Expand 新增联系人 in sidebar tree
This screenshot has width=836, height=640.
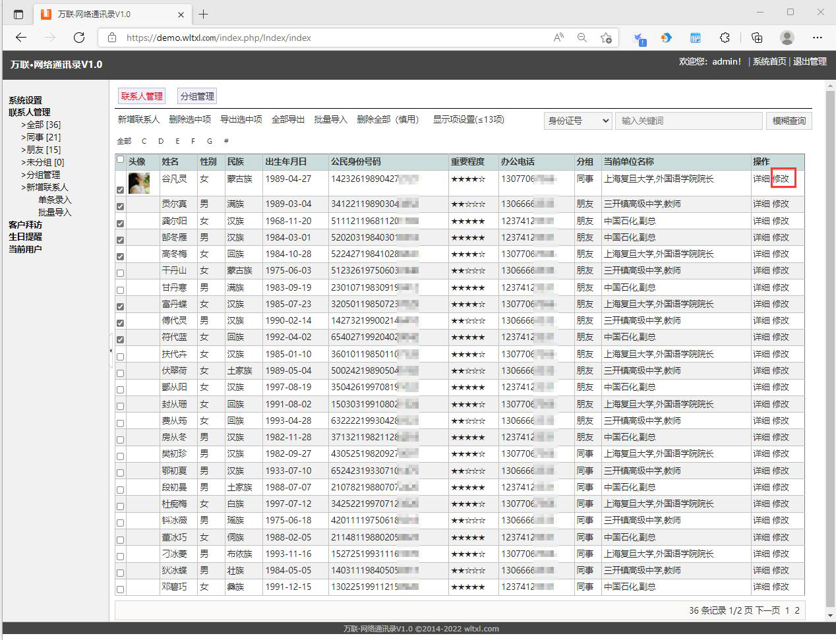(47, 187)
